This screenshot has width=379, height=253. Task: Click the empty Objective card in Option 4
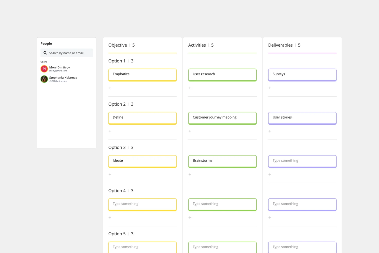tap(142, 205)
